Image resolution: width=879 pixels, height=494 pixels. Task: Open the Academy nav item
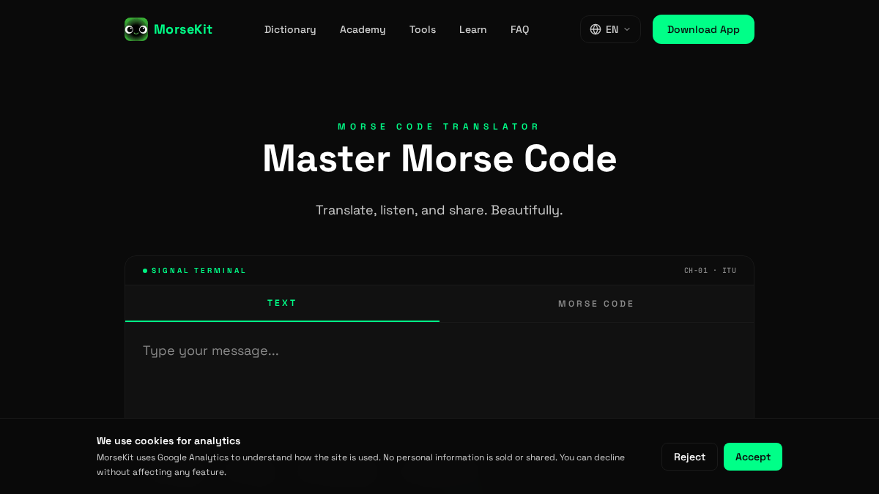pyautogui.click(x=363, y=29)
